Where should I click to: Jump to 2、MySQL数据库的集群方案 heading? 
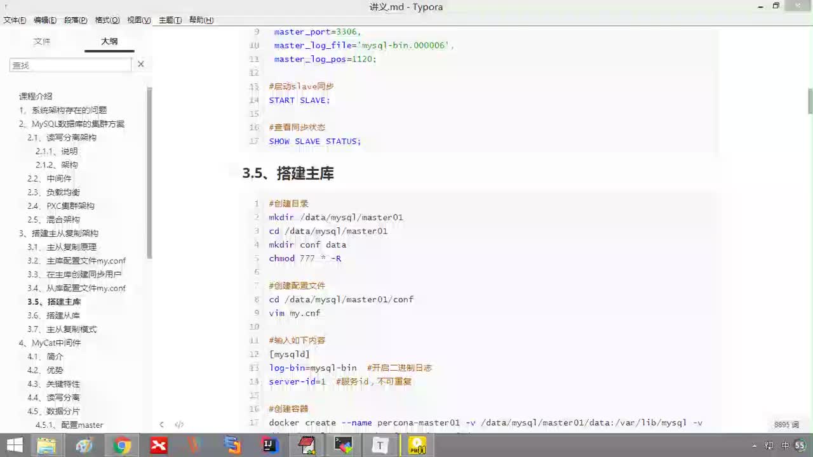tap(72, 124)
